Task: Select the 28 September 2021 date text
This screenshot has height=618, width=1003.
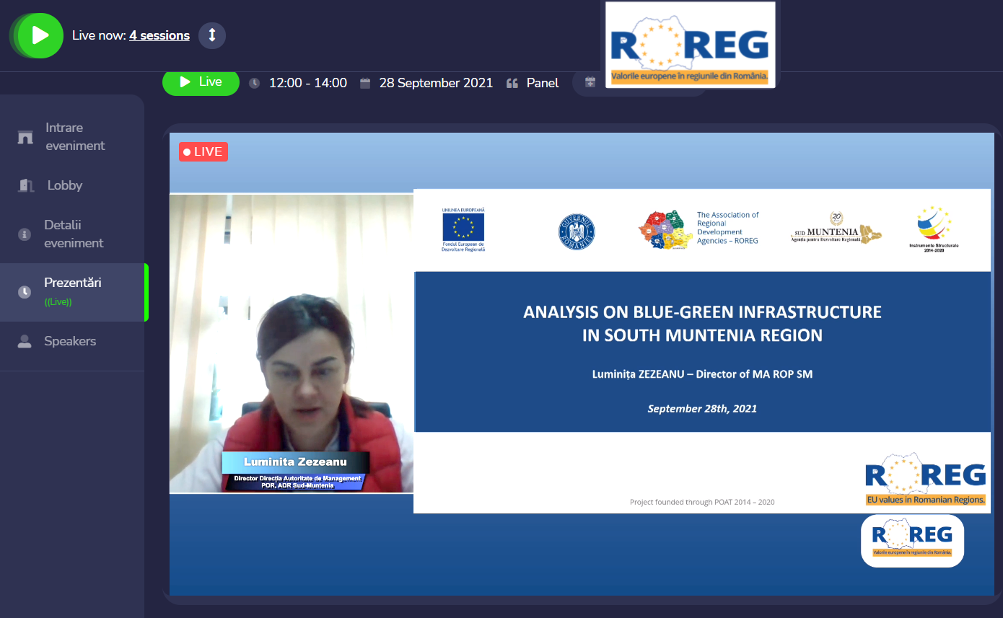Action: click(436, 83)
